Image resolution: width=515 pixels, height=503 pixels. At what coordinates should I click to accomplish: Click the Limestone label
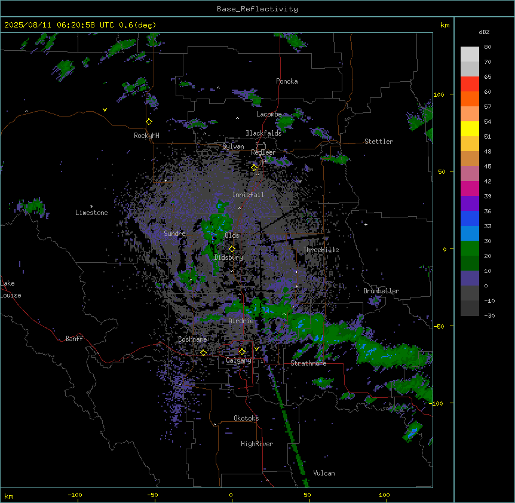pyautogui.click(x=91, y=213)
